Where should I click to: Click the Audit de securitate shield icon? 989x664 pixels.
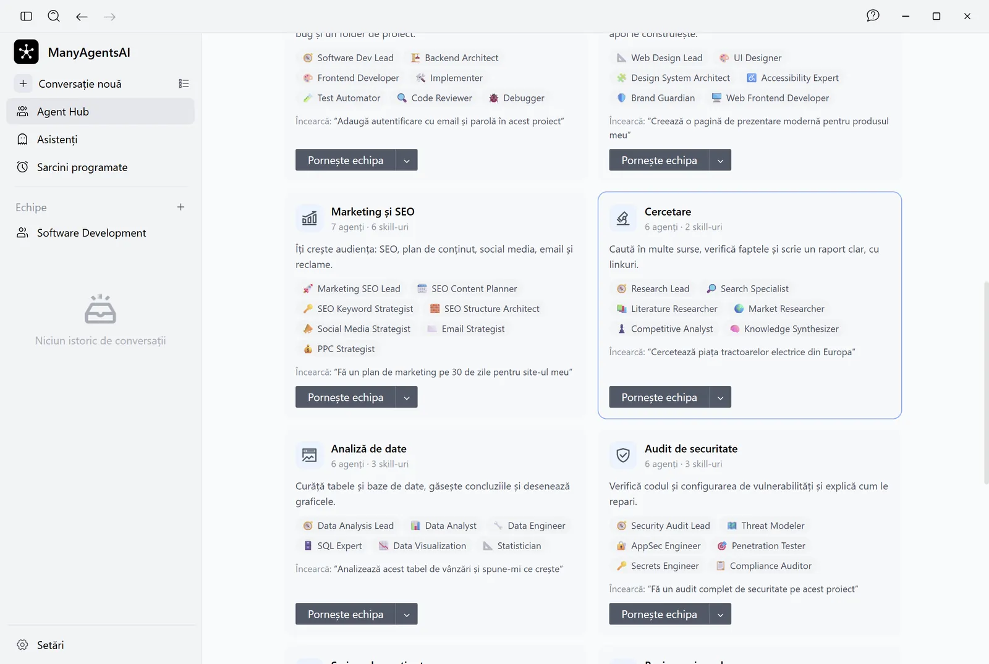coord(623,455)
